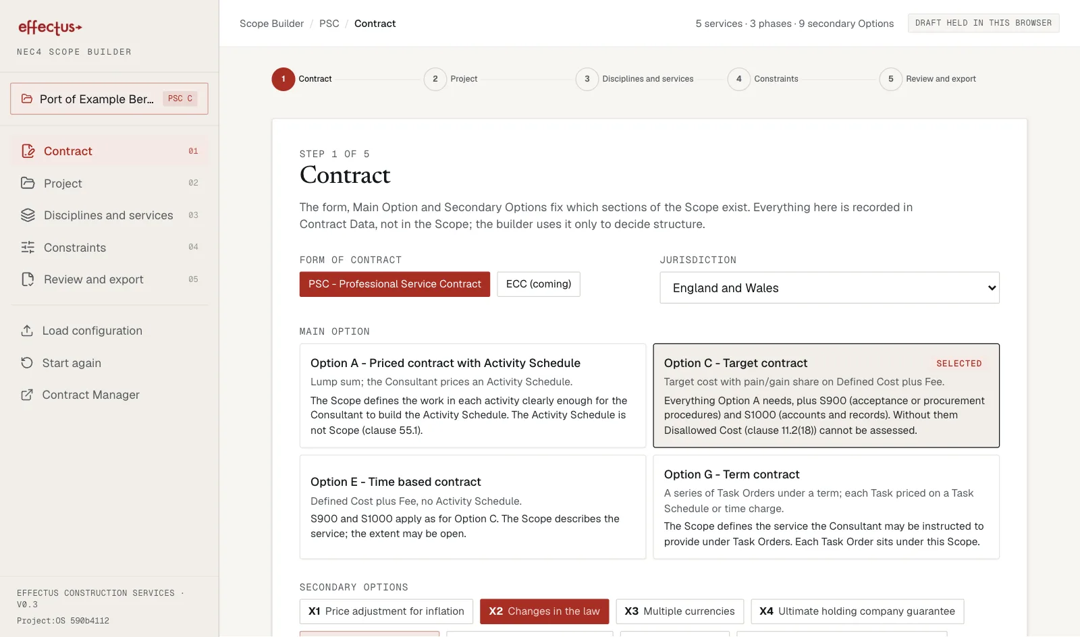Toggle X4 Ultimate holding company guarantee

pos(857,611)
